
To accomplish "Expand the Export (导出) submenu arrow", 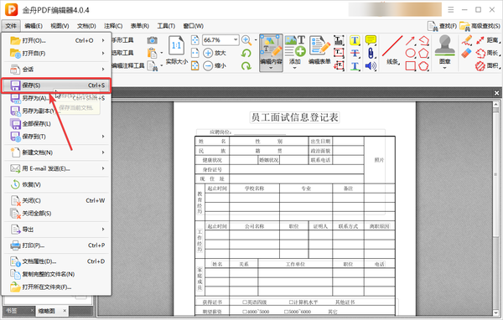I will coord(103,230).
